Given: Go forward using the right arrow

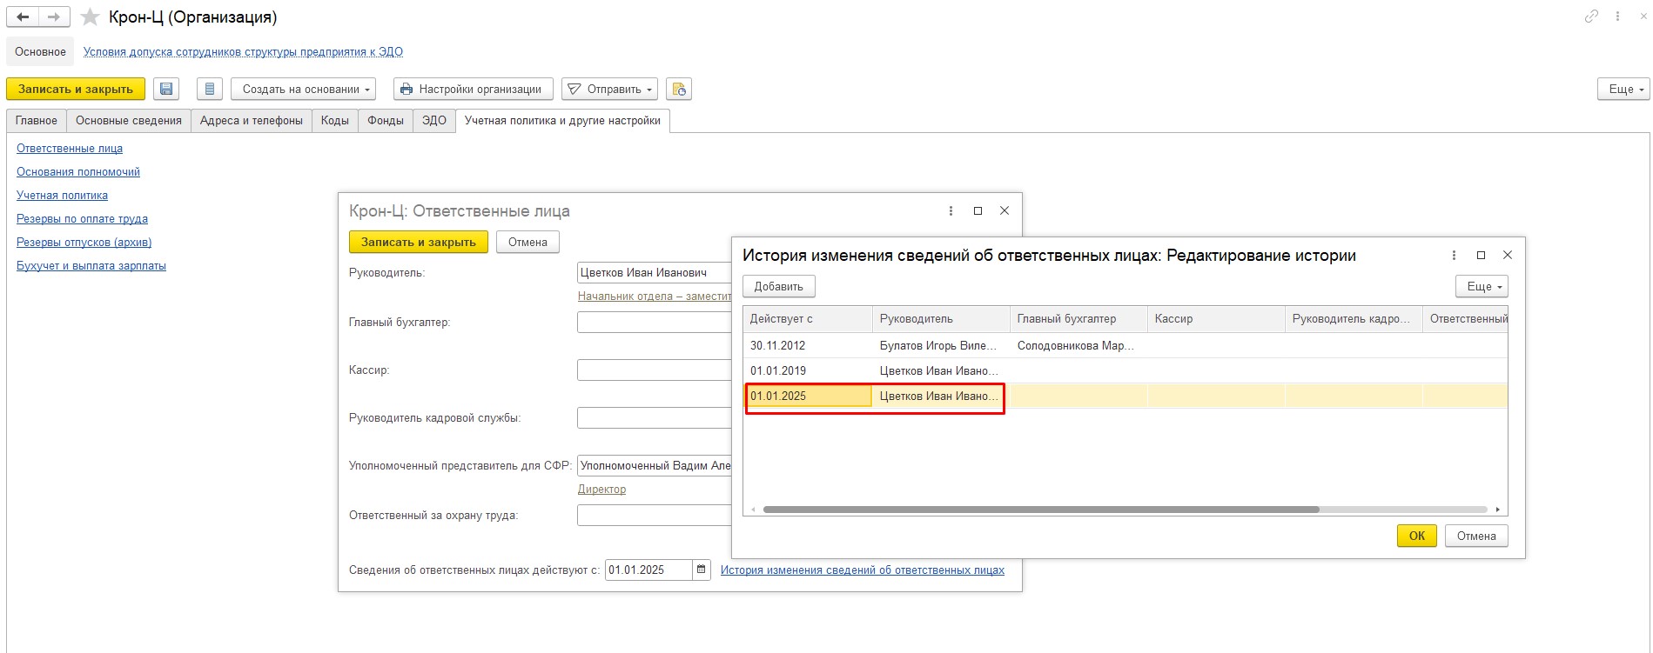Looking at the screenshot, I should click(x=54, y=17).
